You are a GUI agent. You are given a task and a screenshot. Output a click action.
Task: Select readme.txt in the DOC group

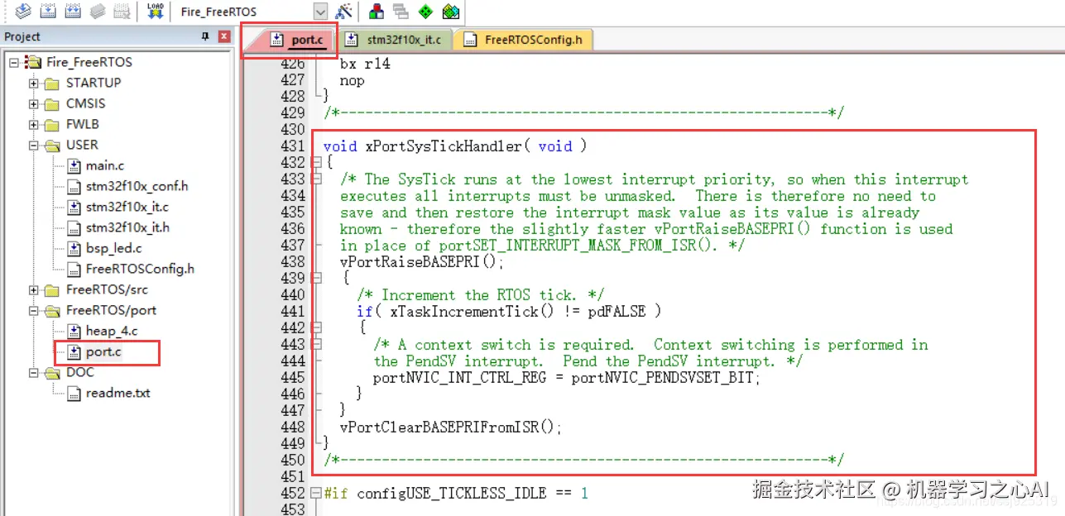tap(118, 393)
